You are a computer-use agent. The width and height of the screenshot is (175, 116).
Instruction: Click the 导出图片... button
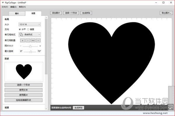(x=166, y=13)
